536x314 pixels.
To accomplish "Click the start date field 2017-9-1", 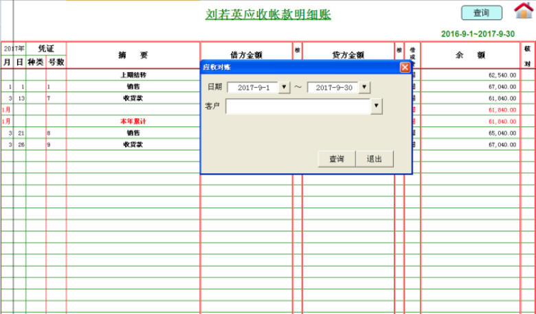I will click(253, 87).
